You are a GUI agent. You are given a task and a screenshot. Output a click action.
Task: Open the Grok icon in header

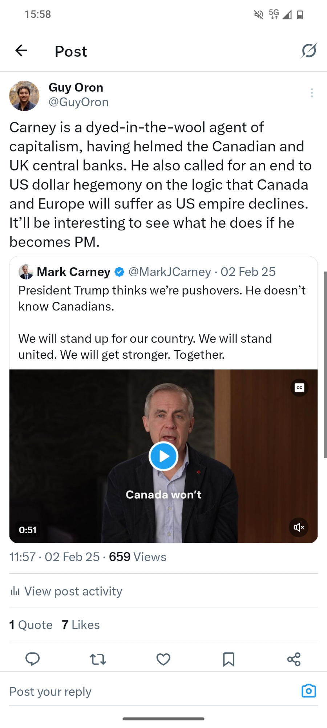click(x=308, y=51)
